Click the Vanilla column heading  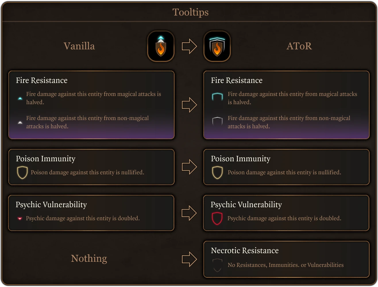click(79, 46)
